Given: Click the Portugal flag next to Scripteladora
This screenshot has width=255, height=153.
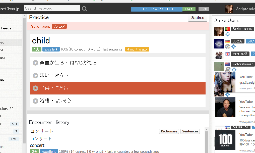Looking at the screenshot, I should pos(228,29).
